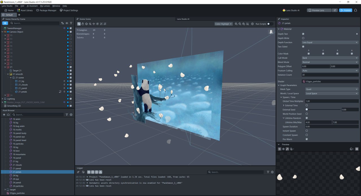Select the zoom tool in Scene toolbar
Screen dimensions: 361x196
pos(90,24)
